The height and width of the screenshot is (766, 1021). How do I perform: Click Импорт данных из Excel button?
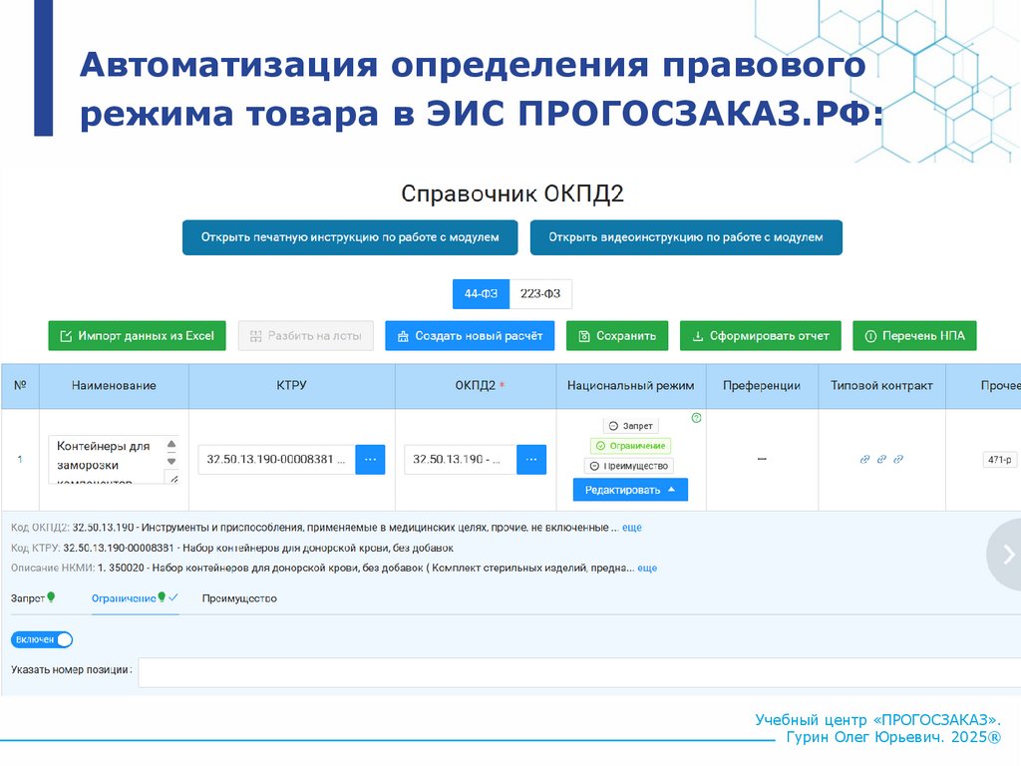tap(137, 336)
